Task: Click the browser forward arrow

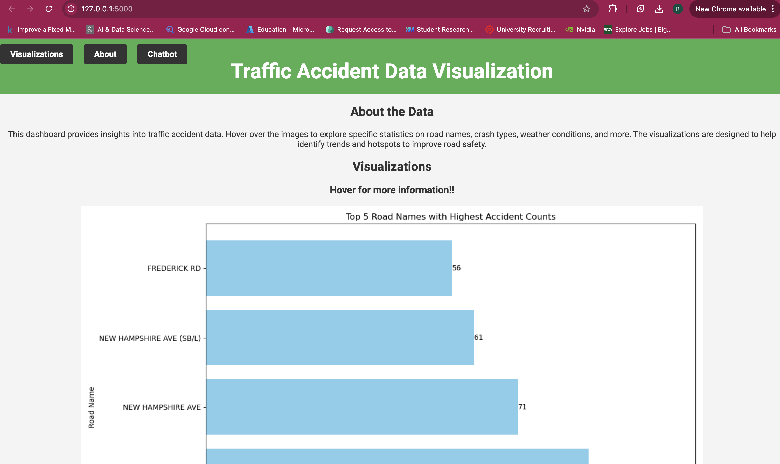Action: coord(30,9)
